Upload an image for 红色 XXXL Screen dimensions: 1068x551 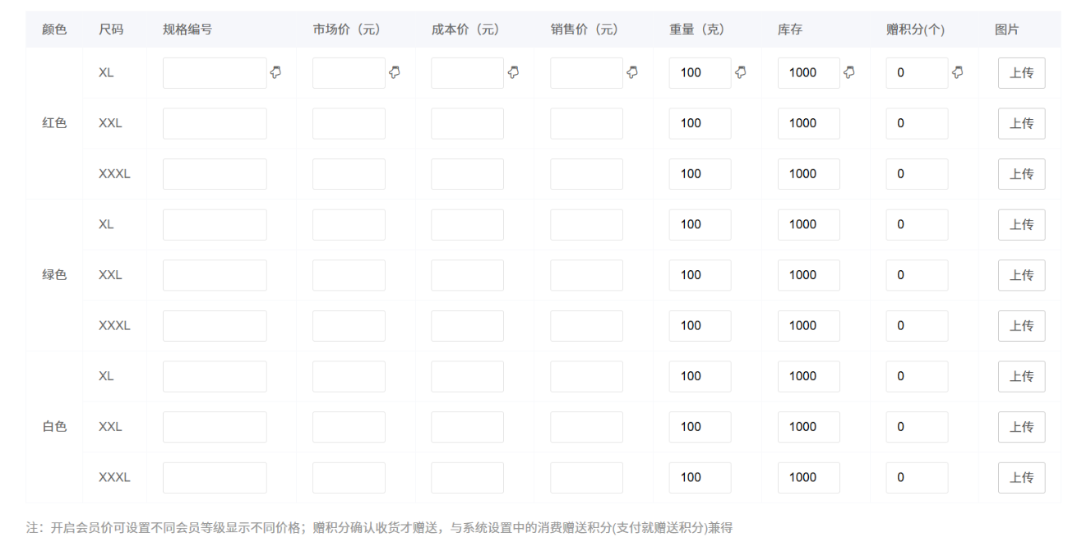pos(1021,174)
